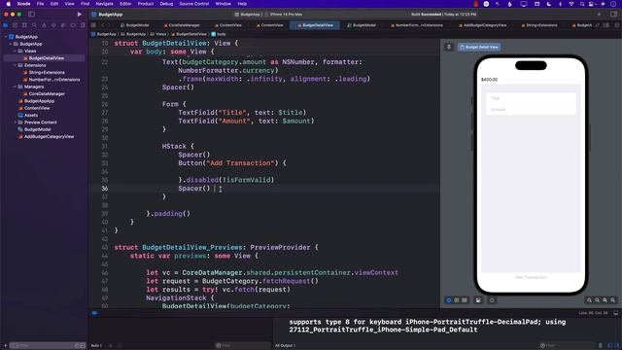Pin the preview canvas
This screenshot has width=622, height=350.
449,47
